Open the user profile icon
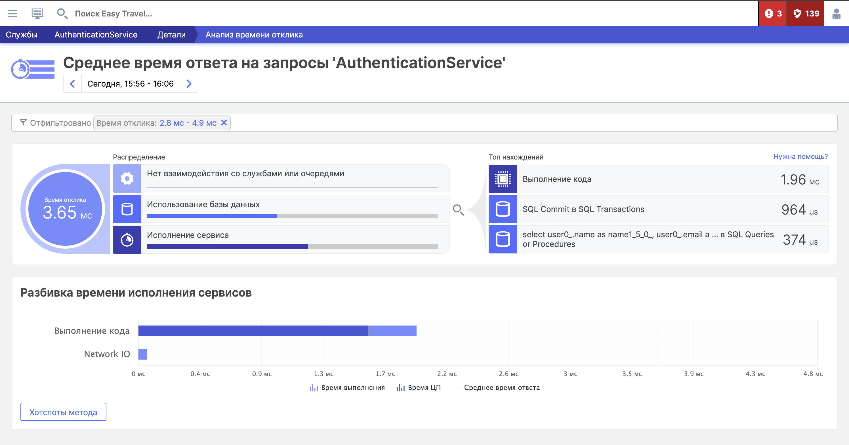The image size is (849, 445). (836, 14)
